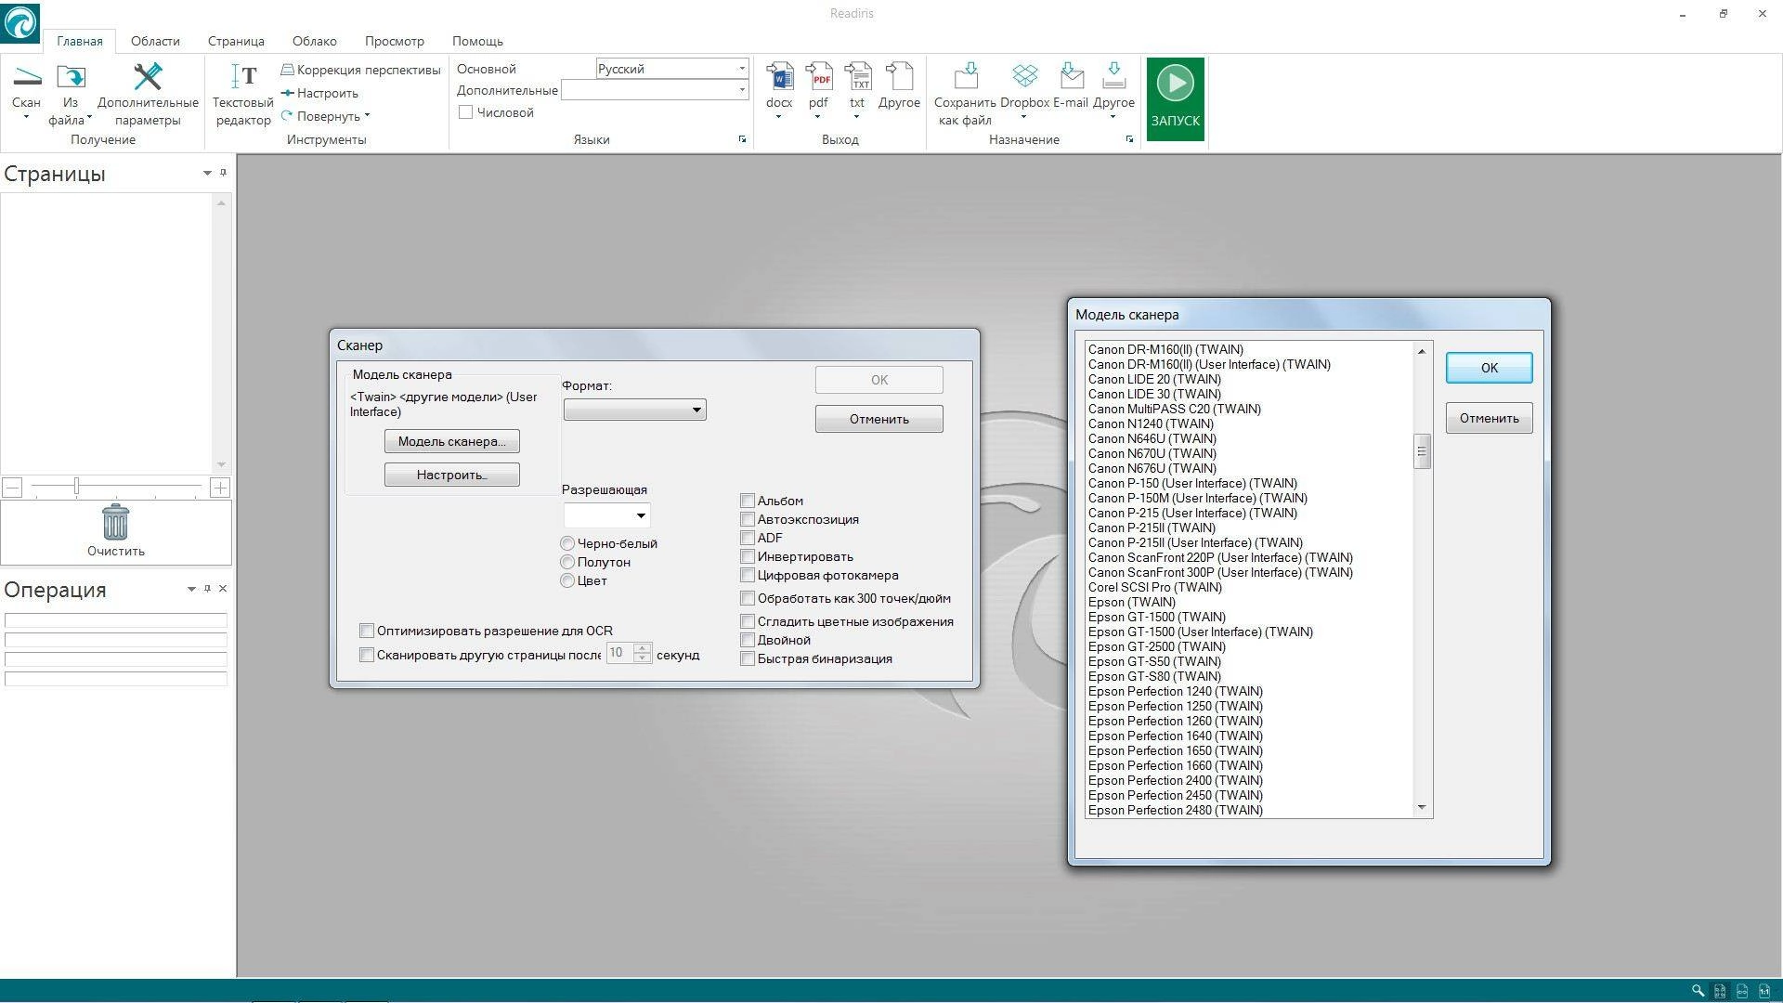This screenshot has width=1783, height=1003.
Task: Switch to the Просмотр tab
Action: [394, 41]
